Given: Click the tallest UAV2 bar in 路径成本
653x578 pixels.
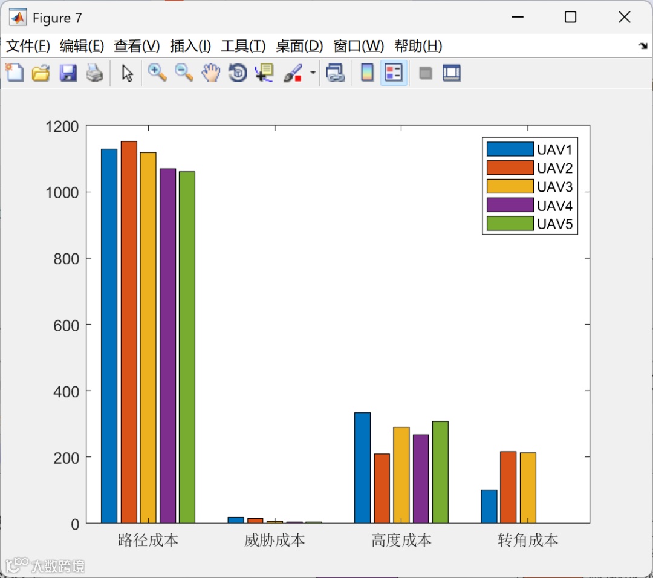Looking at the screenshot, I should click(129, 332).
